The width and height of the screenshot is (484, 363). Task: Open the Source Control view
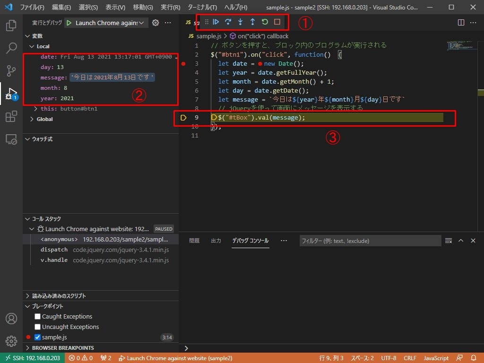point(11,71)
